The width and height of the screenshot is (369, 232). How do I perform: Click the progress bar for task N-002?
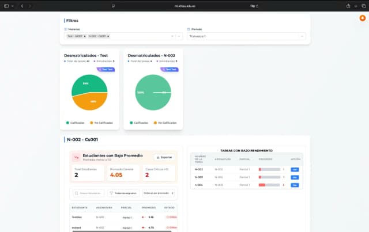tap(269, 169)
